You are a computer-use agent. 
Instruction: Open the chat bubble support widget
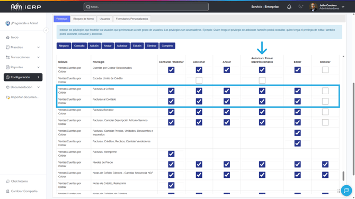click(347, 190)
